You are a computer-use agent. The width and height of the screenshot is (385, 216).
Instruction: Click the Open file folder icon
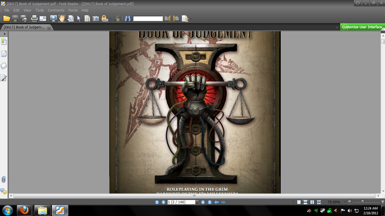click(7, 19)
